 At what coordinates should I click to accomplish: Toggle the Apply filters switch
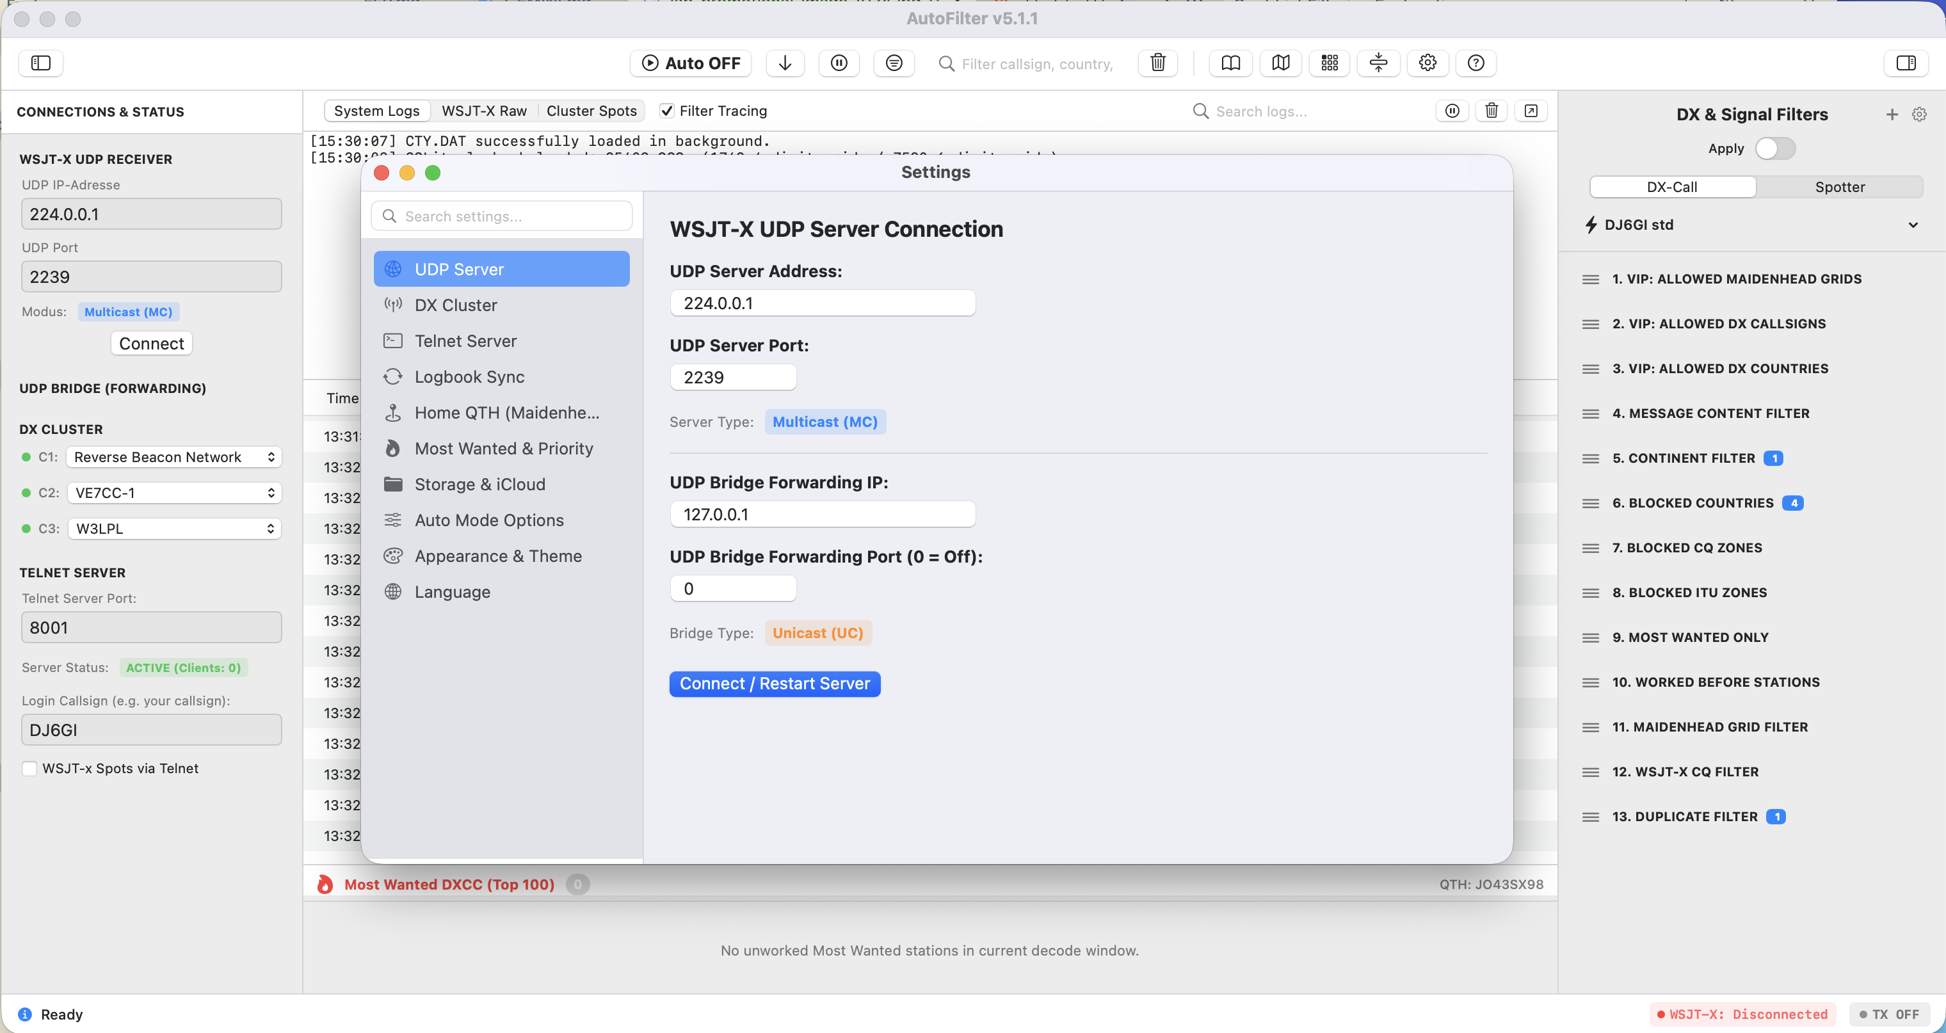tap(1774, 148)
